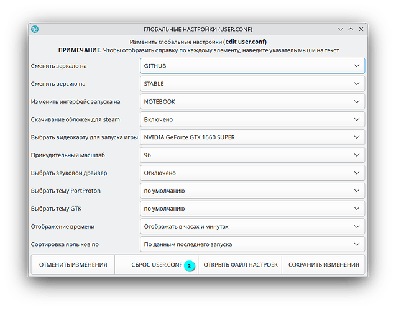
Task: Expand the time display dropdown
Action: click(x=252, y=227)
